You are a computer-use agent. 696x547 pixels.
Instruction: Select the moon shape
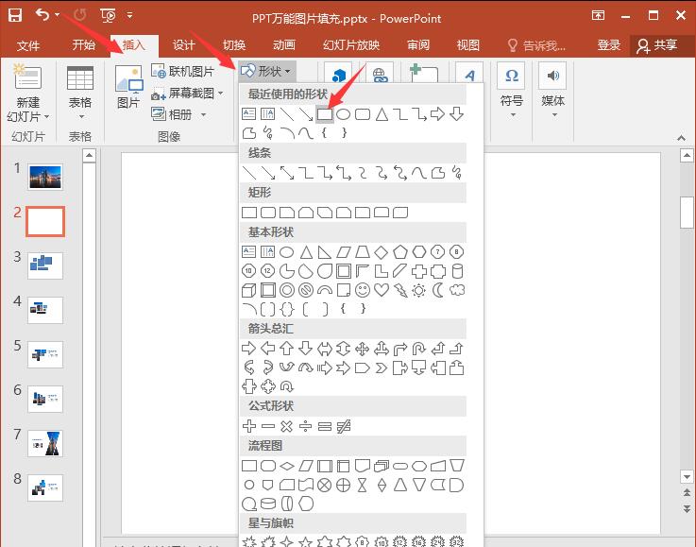(x=437, y=290)
